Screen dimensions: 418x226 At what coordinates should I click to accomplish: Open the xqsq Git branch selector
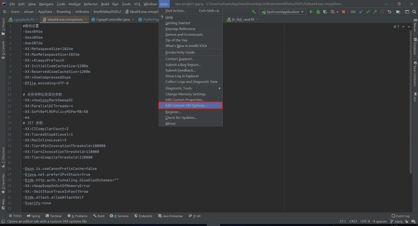(396, 221)
